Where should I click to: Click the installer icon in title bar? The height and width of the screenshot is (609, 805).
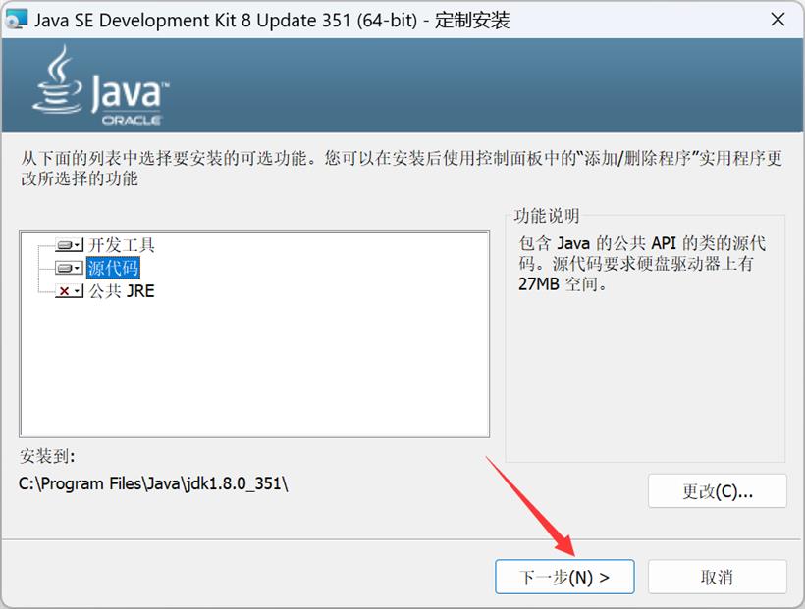pos(16,20)
